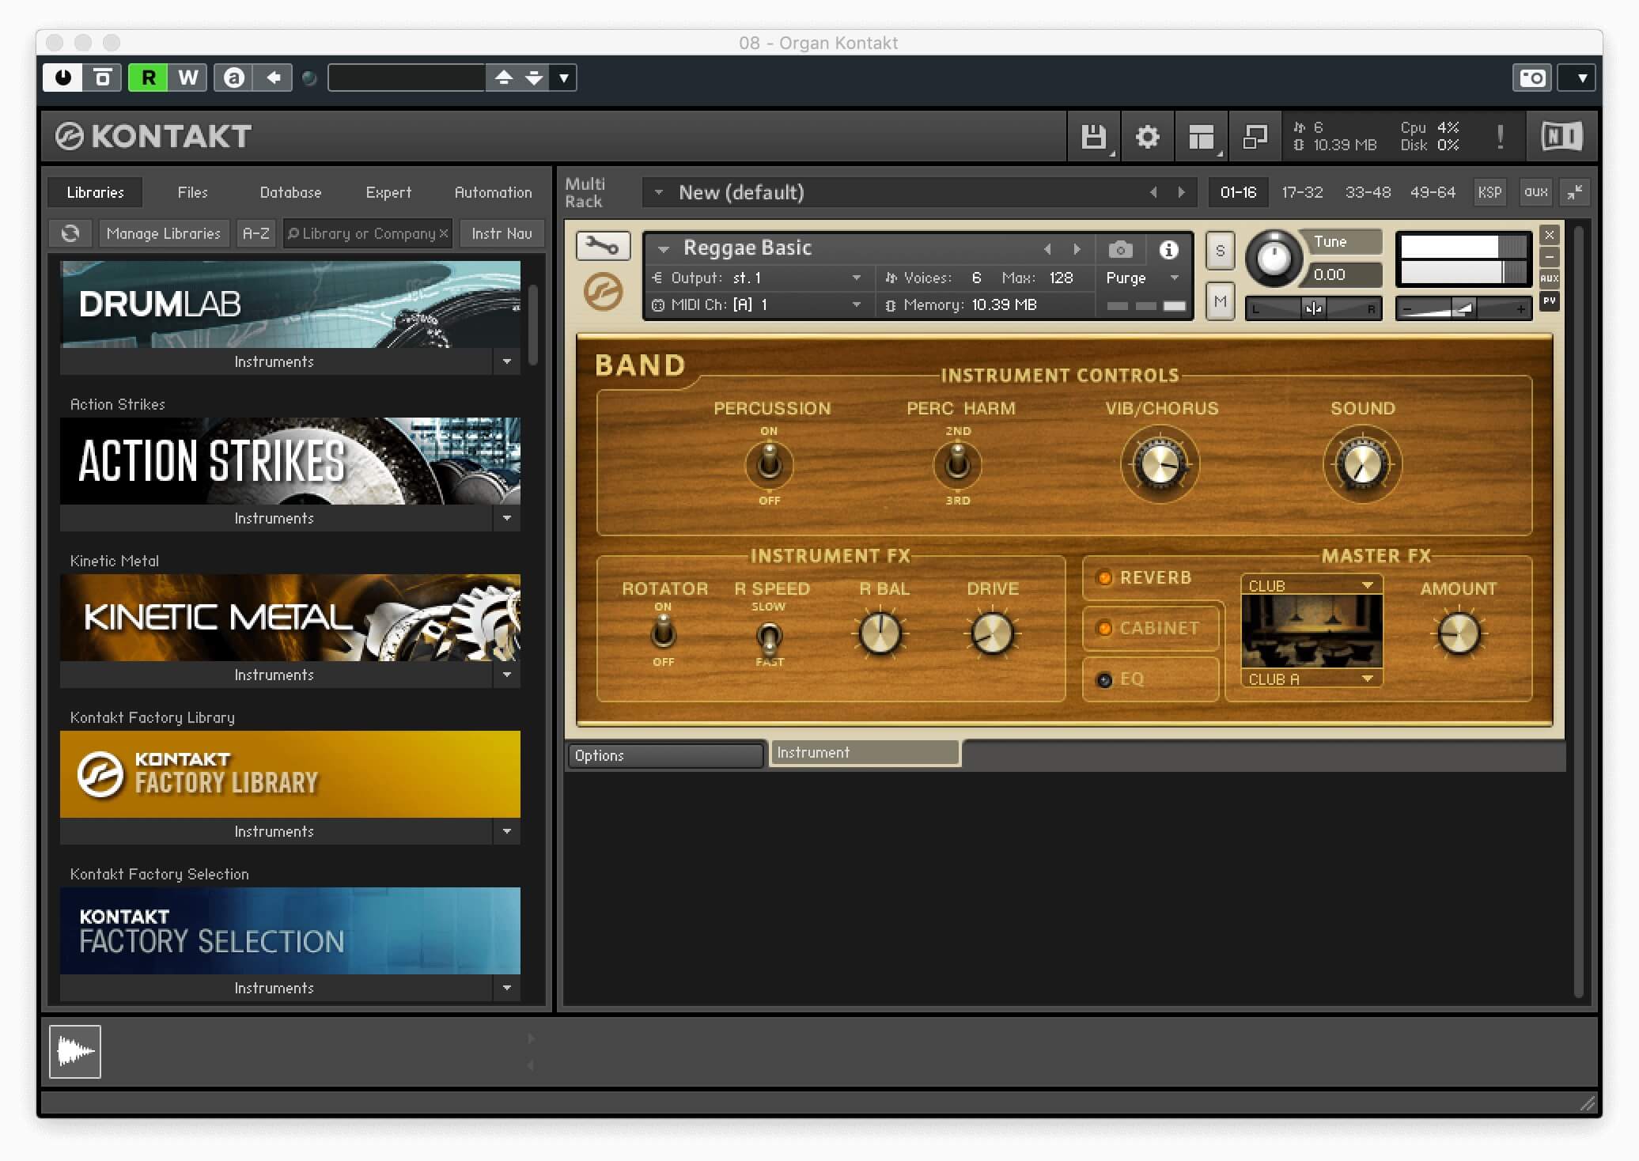This screenshot has height=1161, width=1639.
Task: Click the floppy disk save icon
Action: tap(1094, 137)
